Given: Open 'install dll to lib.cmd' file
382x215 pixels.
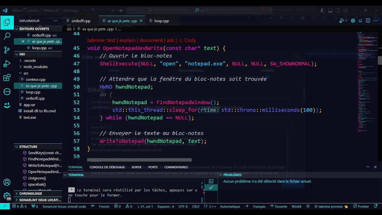Looking at the screenshot, I should pyautogui.click(x=38, y=111).
